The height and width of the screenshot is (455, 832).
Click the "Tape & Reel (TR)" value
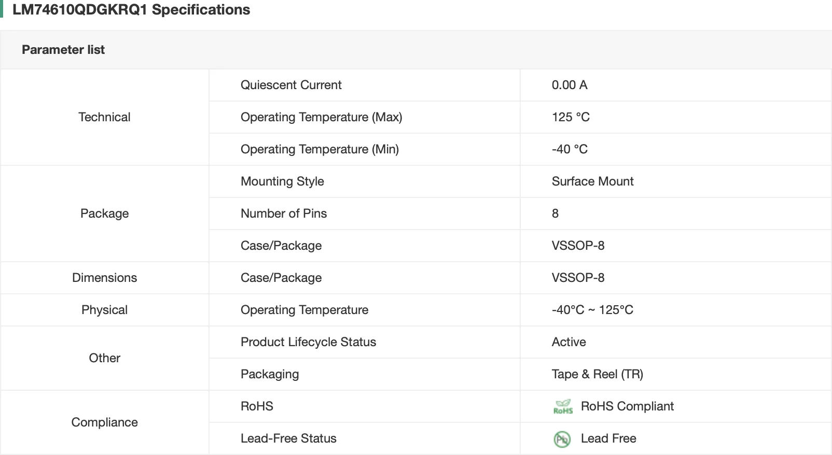click(x=597, y=374)
